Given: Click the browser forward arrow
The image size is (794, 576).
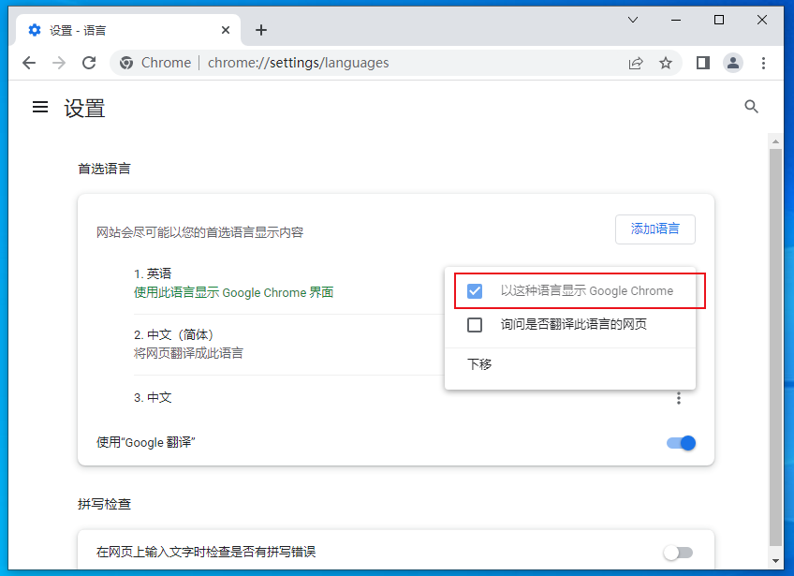Looking at the screenshot, I should [59, 63].
